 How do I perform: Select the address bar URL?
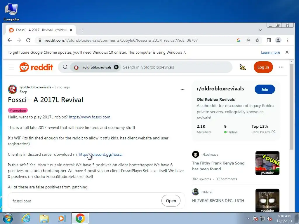tap(121, 40)
